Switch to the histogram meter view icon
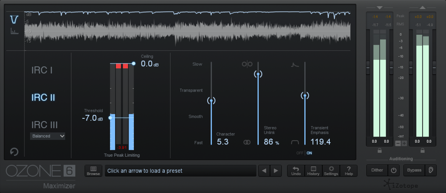The image size is (446, 193). pos(14,31)
